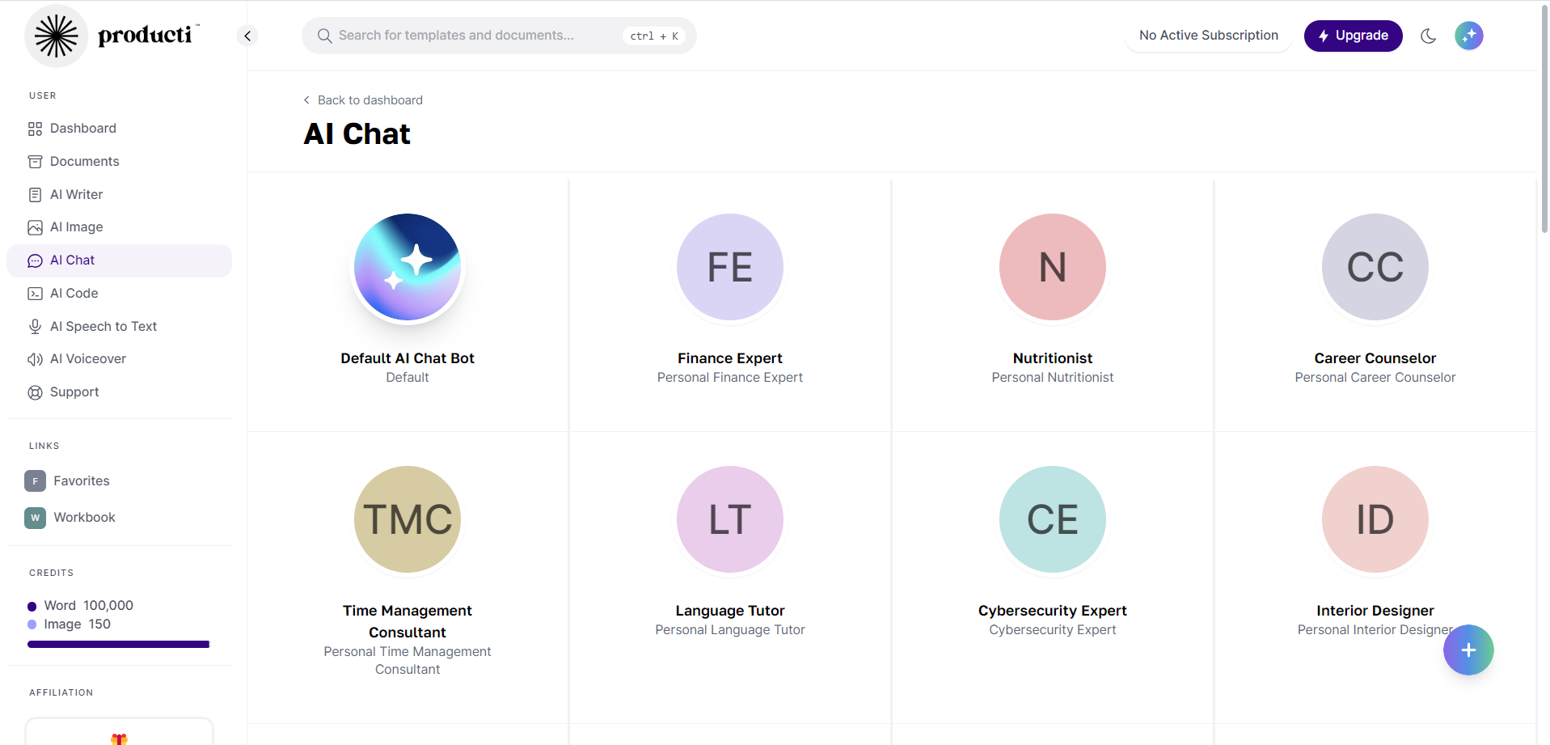1550x745 pixels.
Task: Click the AI Writer sidebar icon
Action: (35, 195)
